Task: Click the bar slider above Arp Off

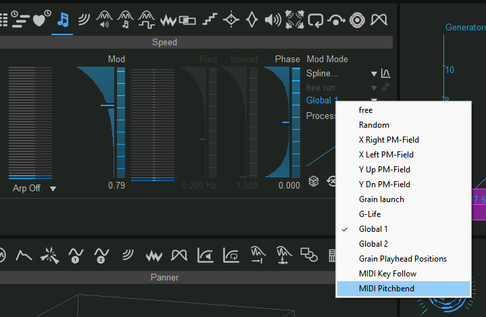Action: tap(30, 123)
